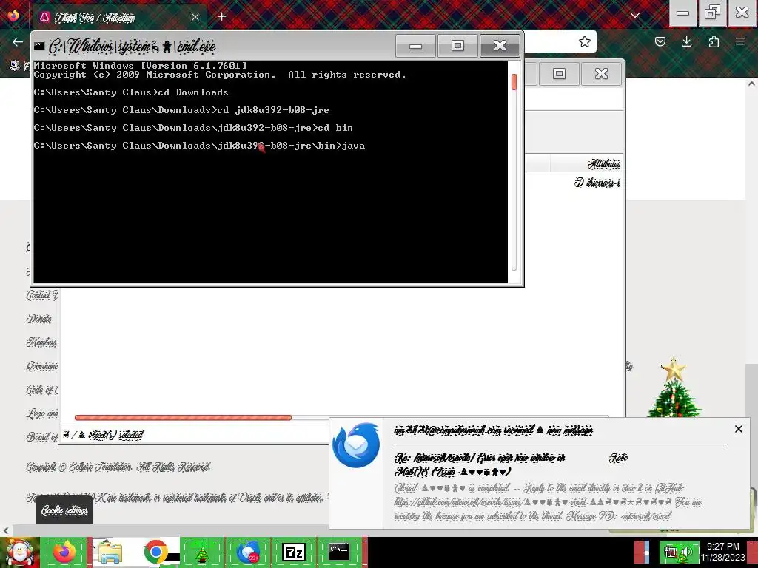Maximize the cmd.exe window
Screen dimensions: 758x568
(x=457, y=46)
